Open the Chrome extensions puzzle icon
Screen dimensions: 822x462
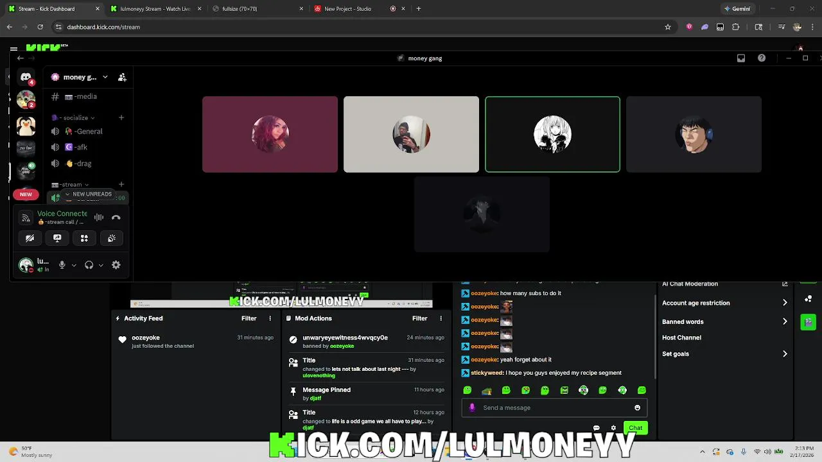click(736, 27)
